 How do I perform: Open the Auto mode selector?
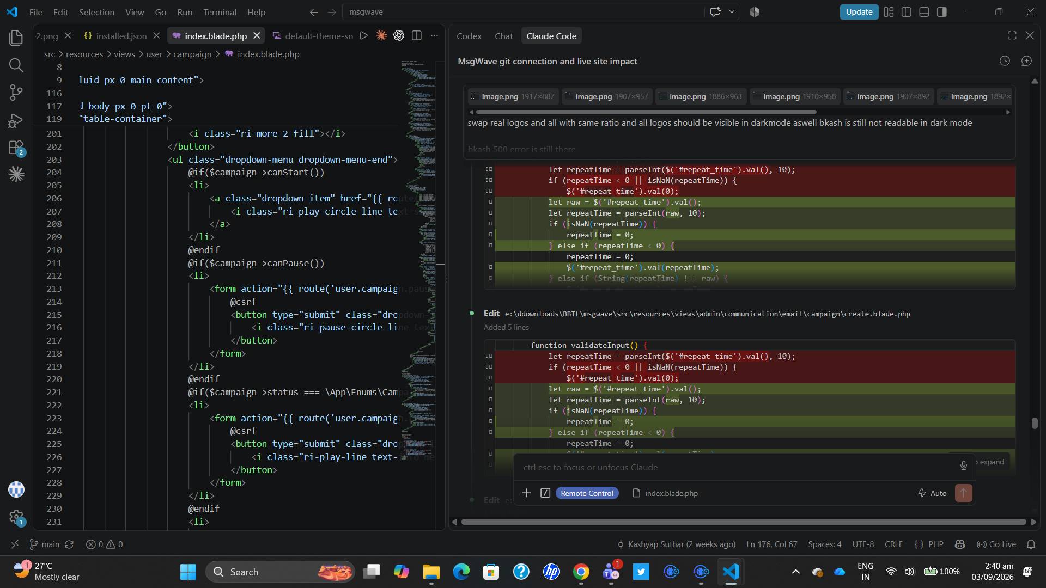[x=932, y=493]
